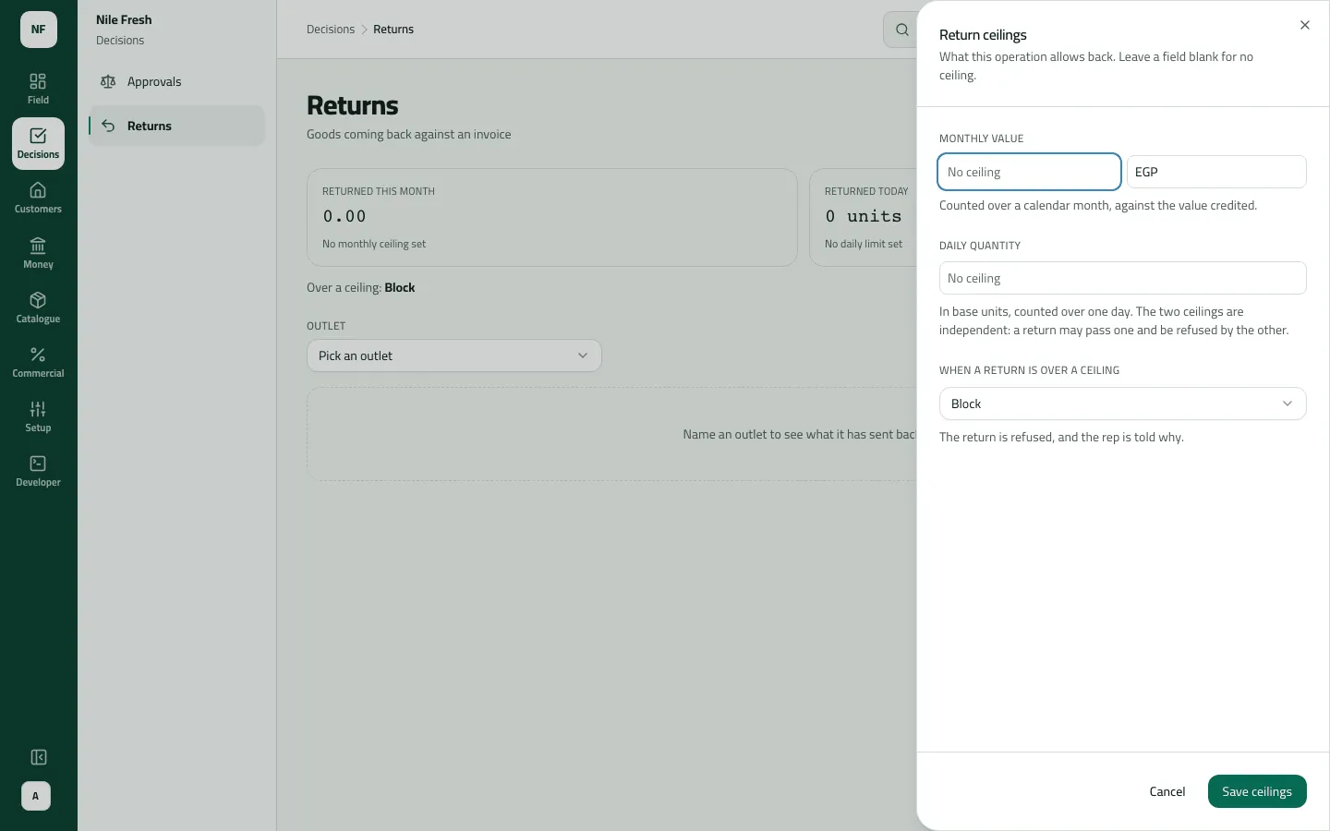Focus the Monthly value ceiling field
The image size is (1330, 831).
[x=1029, y=172]
